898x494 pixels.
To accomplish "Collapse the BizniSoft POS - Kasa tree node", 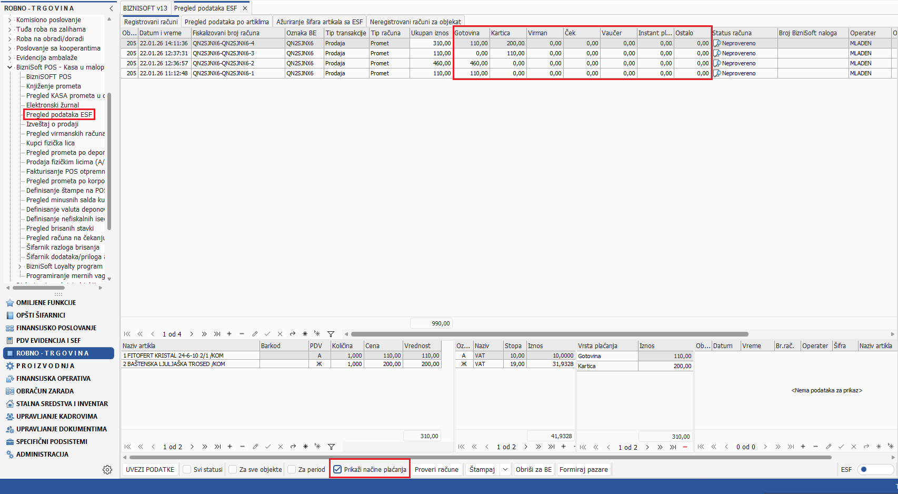I will click(x=10, y=67).
